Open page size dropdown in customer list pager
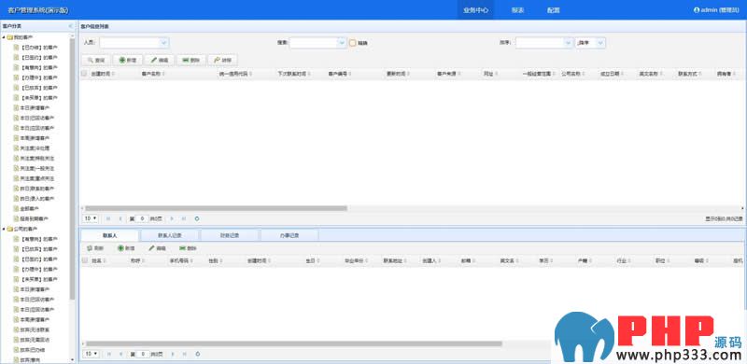This screenshot has width=747, height=364. (x=91, y=218)
